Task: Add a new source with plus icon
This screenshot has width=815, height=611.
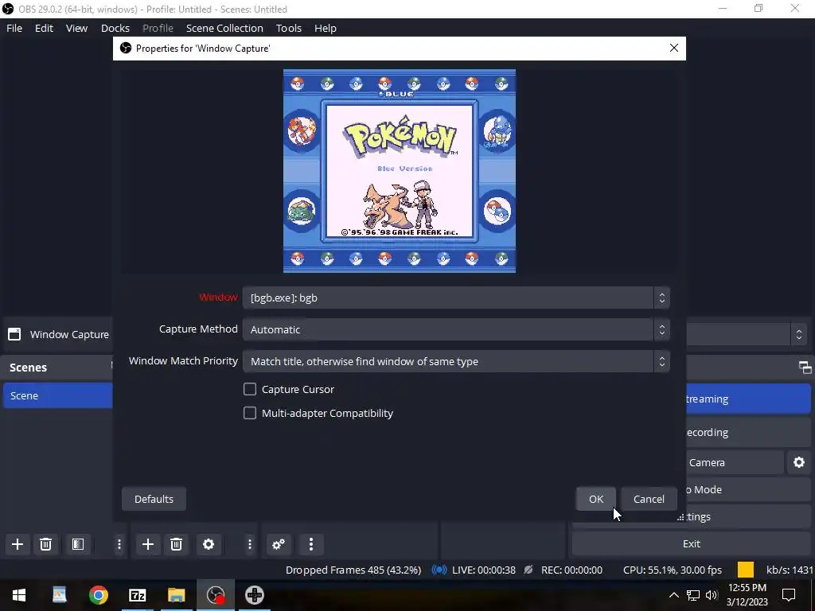Action: 147,544
